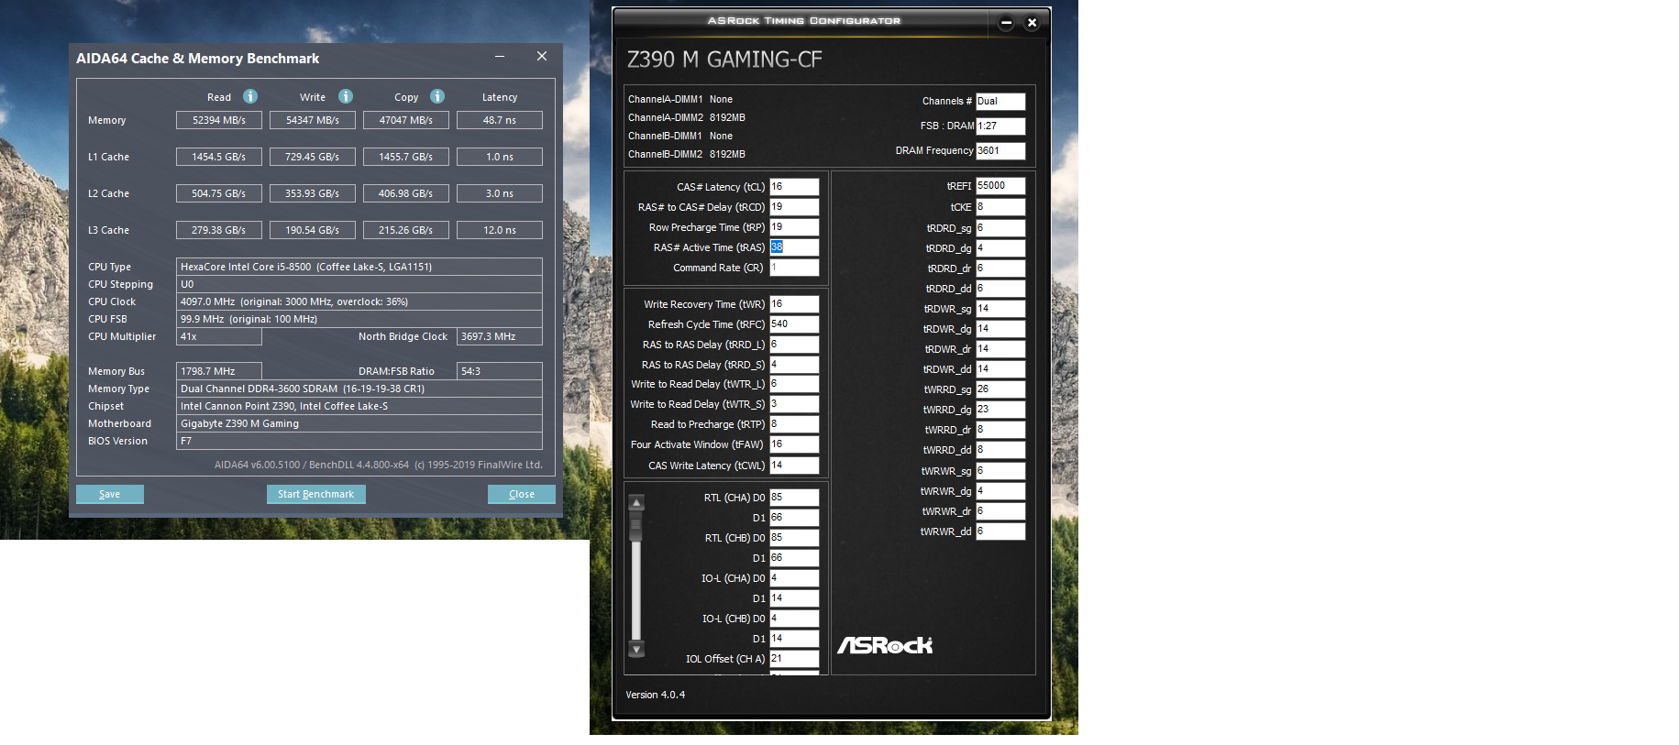Click the tRRD_L value field

tap(794, 345)
